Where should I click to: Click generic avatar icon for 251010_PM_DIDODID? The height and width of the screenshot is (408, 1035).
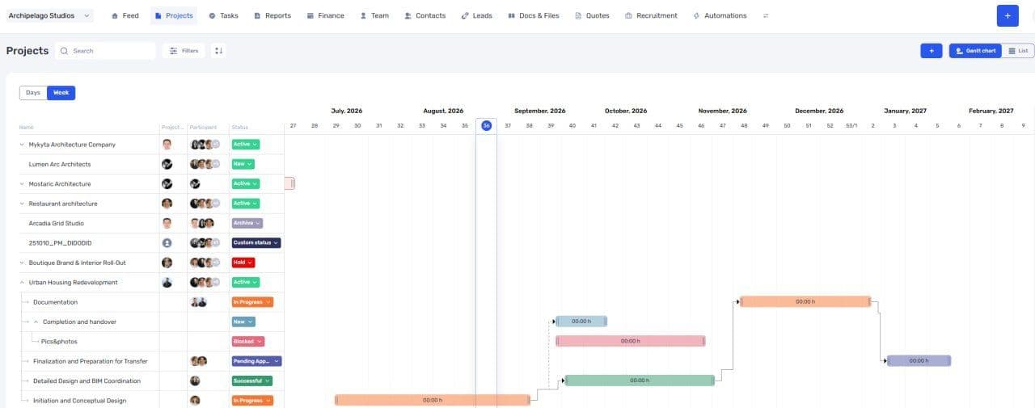click(167, 242)
